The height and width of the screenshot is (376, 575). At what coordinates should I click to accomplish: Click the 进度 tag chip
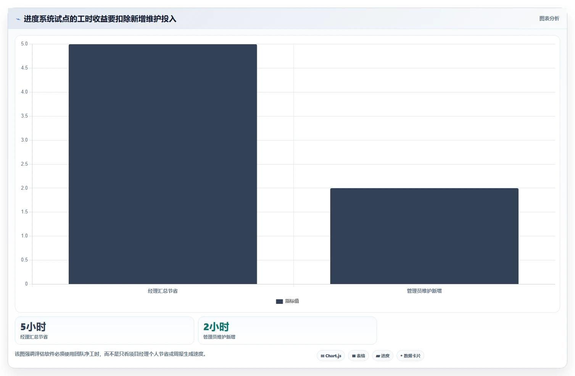pos(383,356)
